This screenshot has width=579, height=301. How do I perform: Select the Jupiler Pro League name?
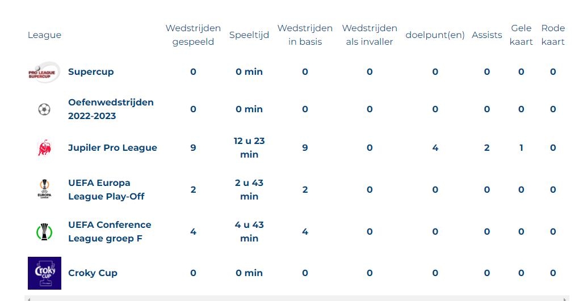pyautogui.click(x=112, y=148)
